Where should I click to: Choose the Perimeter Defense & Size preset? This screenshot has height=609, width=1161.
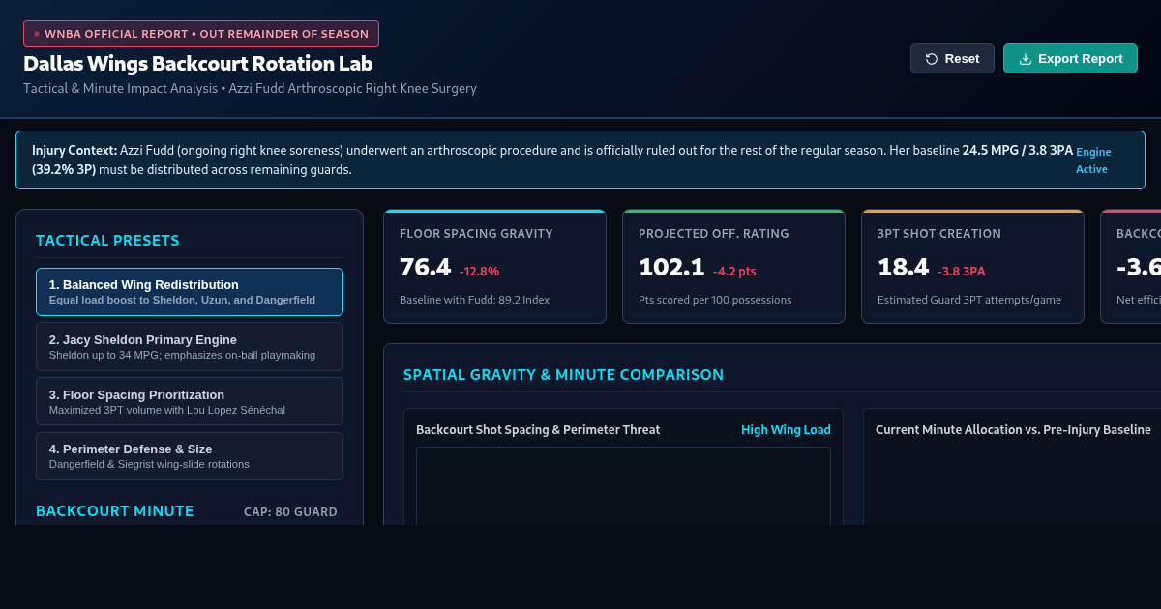click(x=190, y=456)
